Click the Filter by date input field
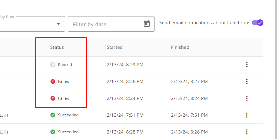The width and height of the screenshot is (277, 139). [111, 24]
